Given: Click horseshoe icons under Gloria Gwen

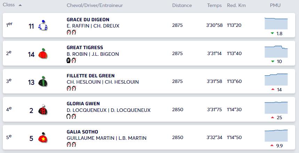Looking at the screenshot, I should click(x=71, y=116).
